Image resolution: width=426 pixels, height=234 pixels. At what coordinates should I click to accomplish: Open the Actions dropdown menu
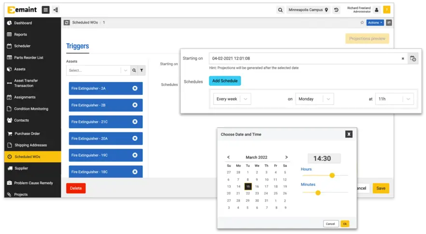click(x=375, y=23)
